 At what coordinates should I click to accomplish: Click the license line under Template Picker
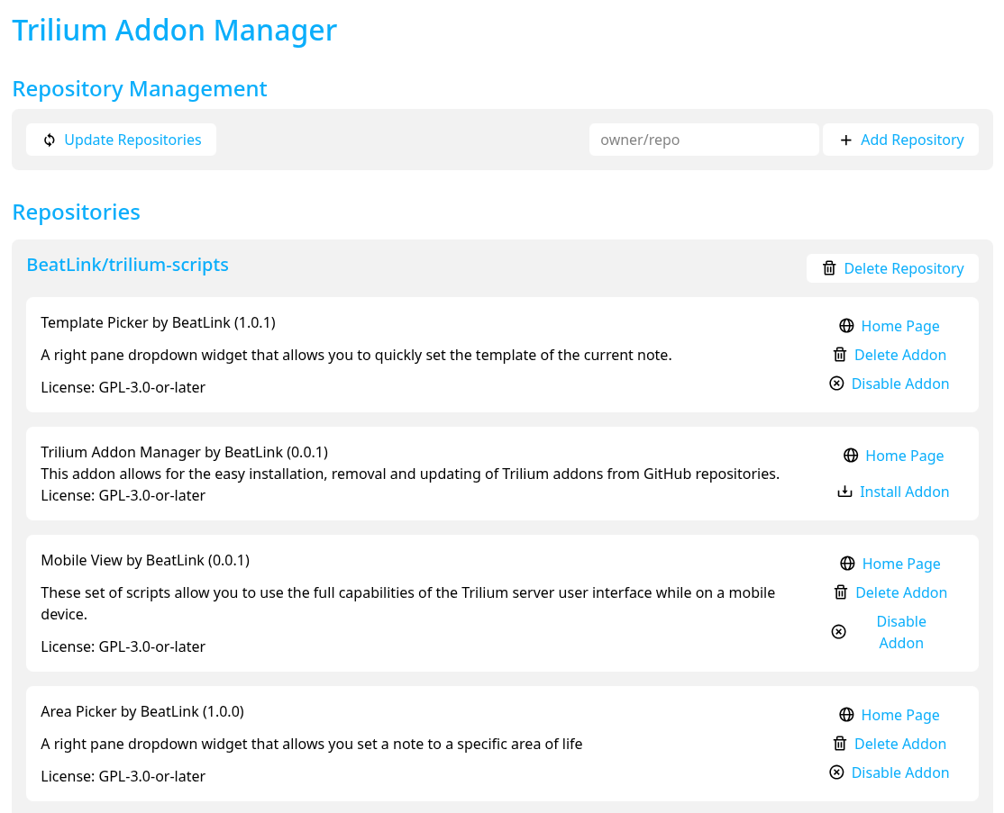point(123,388)
